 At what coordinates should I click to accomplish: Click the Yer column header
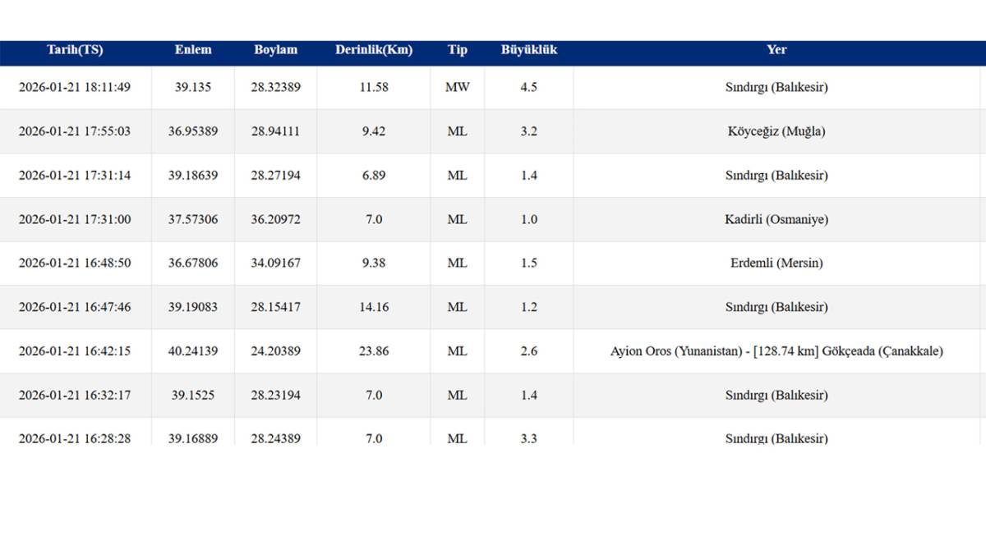(776, 50)
